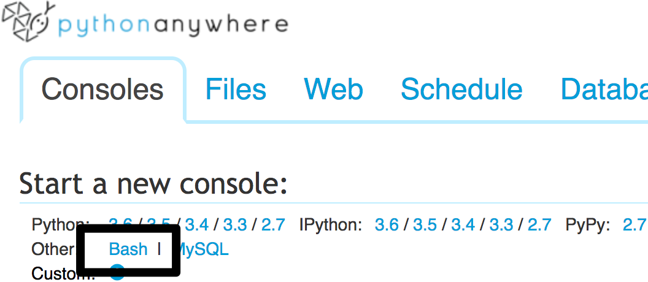Start a Python 3.4 console
Viewport: 648px width, 282px height.
coord(196,224)
